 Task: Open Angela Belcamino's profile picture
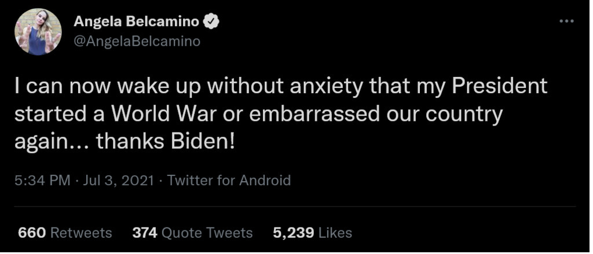point(38,32)
